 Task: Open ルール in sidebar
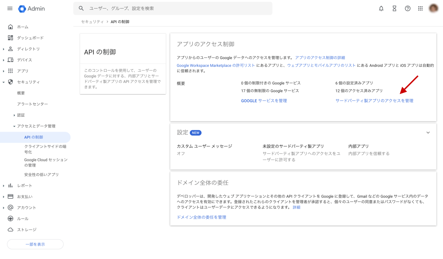click(x=23, y=219)
